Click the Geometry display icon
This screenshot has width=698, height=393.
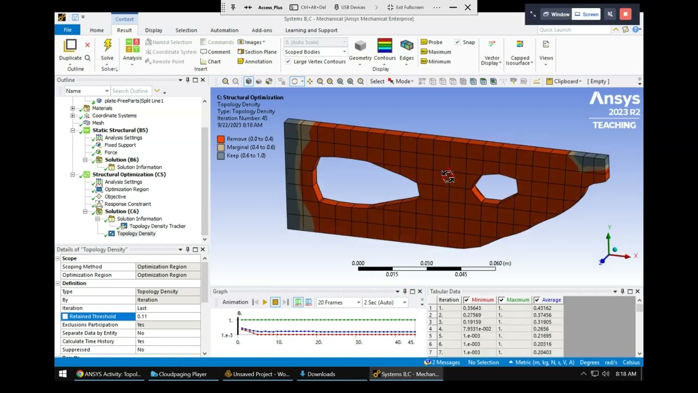coord(360,45)
